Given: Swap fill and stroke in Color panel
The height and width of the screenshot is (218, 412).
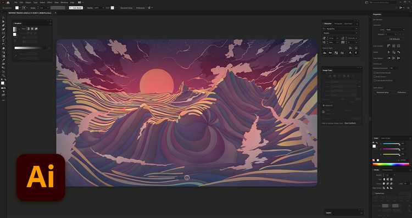Looking at the screenshot, I should click(376, 143).
